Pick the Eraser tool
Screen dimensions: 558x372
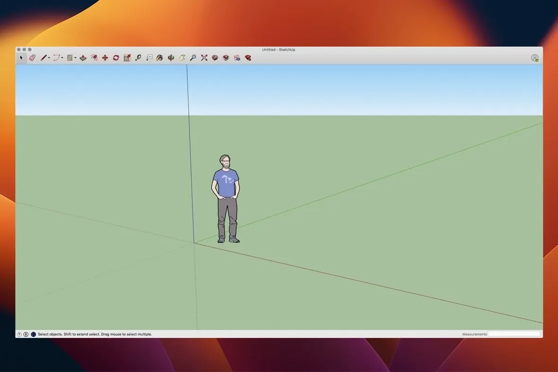pos(32,58)
